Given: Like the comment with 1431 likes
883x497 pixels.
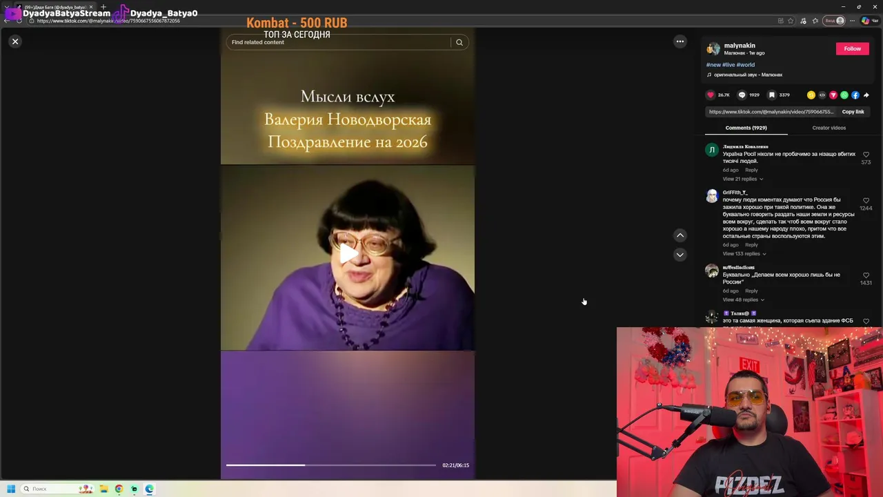Looking at the screenshot, I should [x=866, y=275].
